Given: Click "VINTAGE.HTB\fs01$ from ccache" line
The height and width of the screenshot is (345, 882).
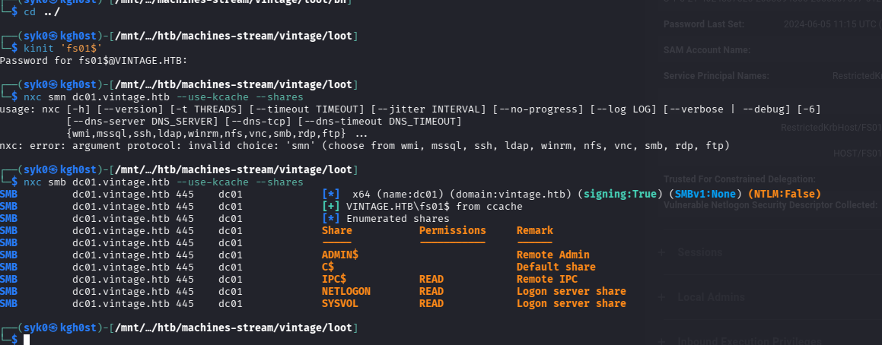Looking at the screenshot, I should 435,206.
